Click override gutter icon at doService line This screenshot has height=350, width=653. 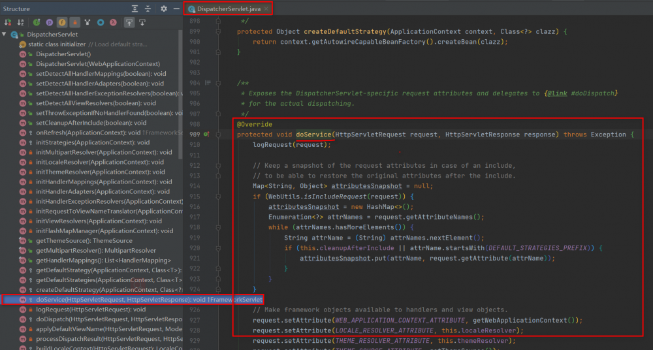click(207, 135)
